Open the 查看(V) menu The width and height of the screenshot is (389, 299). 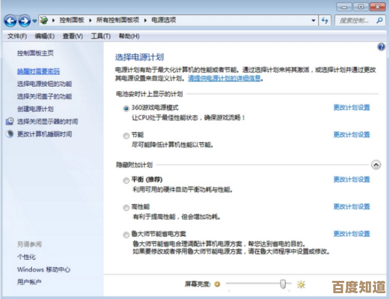[73, 36]
